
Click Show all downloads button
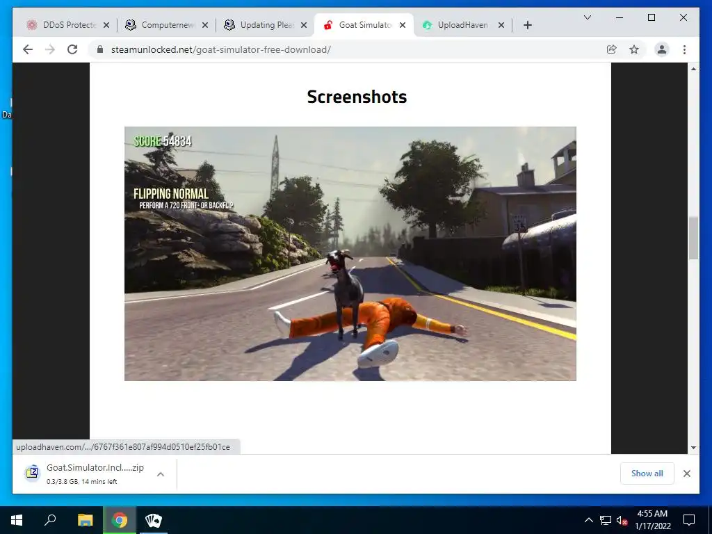tap(647, 474)
